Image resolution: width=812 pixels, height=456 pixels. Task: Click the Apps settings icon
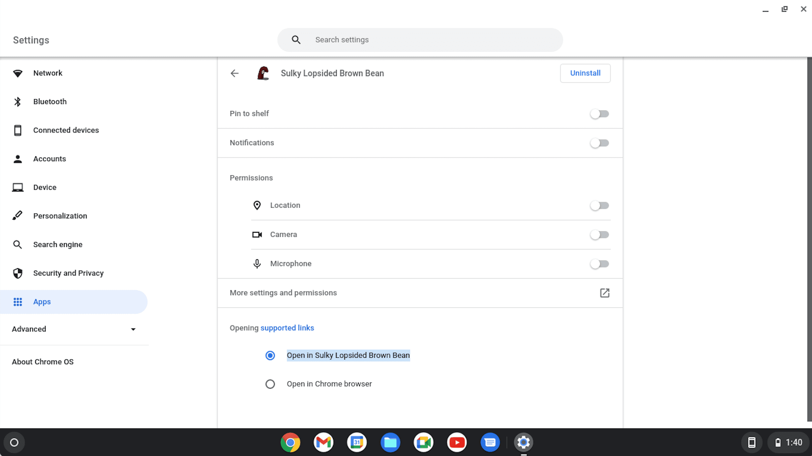(x=17, y=301)
